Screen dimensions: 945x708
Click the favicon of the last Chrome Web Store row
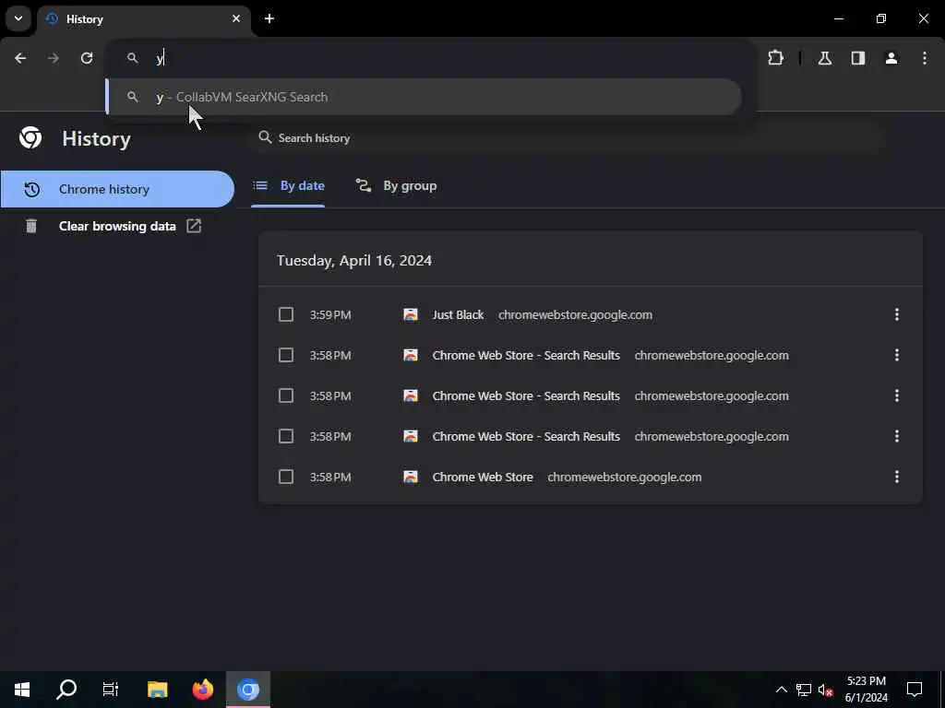coord(411,477)
